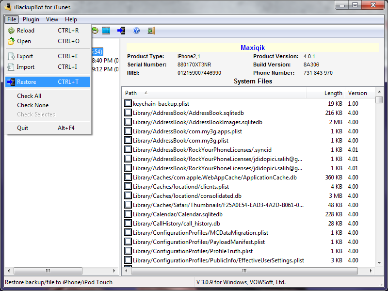Sort file list by Length column header
The image size is (388, 291).
(325, 93)
